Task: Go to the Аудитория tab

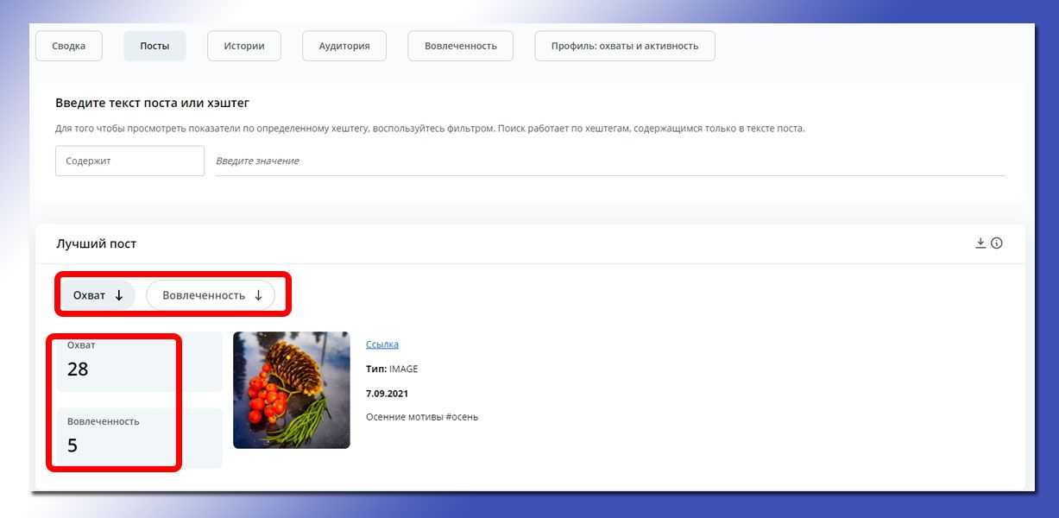Action: pyautogui.click(x=344, y=46)
